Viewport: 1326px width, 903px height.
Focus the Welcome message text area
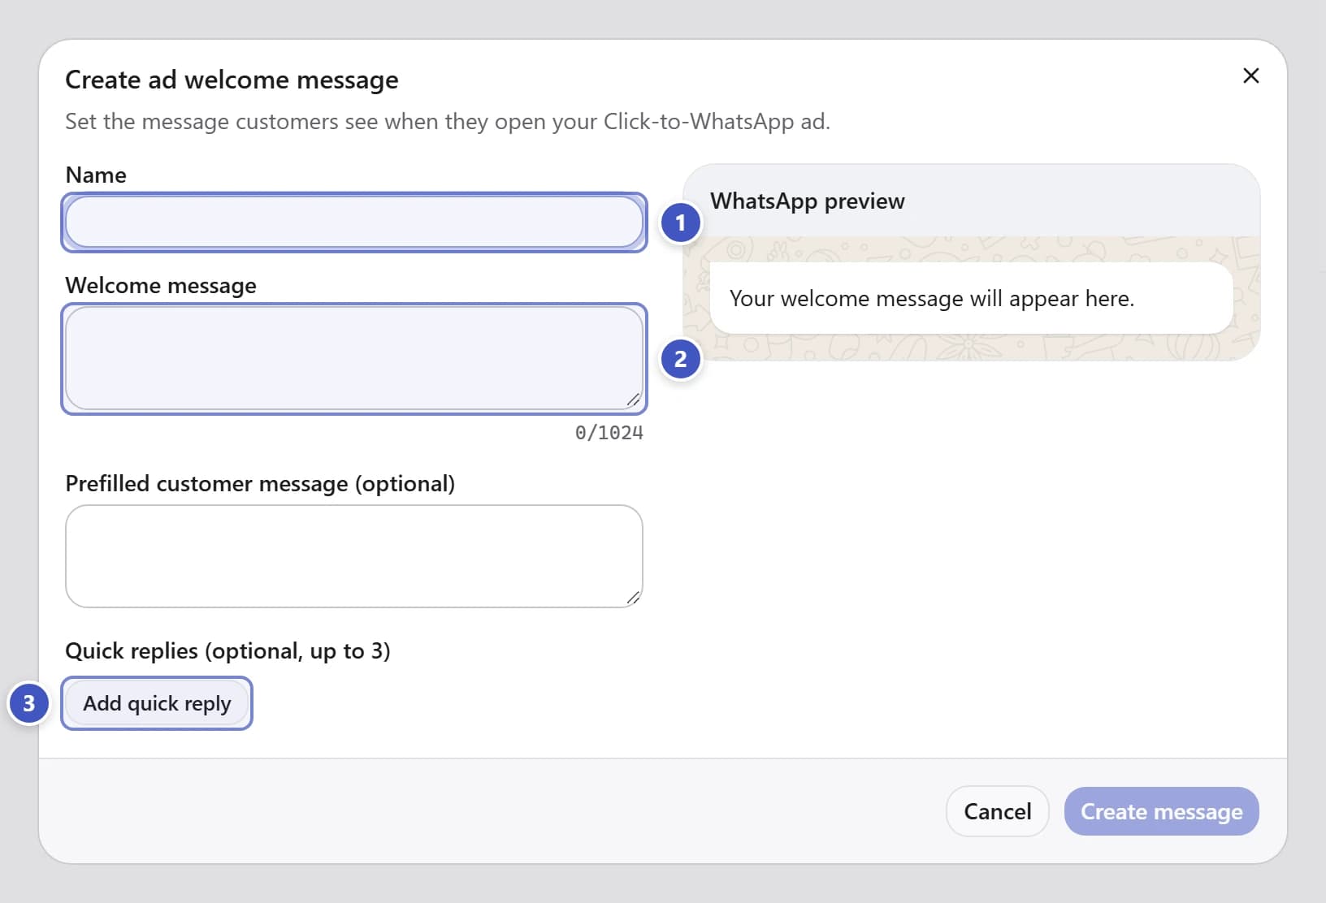[354, 358]
